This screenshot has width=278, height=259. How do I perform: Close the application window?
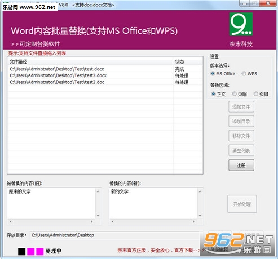pyautogui.click(x=268, y=3)
